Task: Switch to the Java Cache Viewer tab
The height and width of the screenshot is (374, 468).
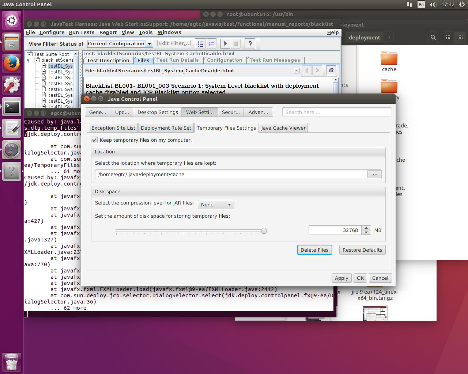Action: click(x=283, y=128)
